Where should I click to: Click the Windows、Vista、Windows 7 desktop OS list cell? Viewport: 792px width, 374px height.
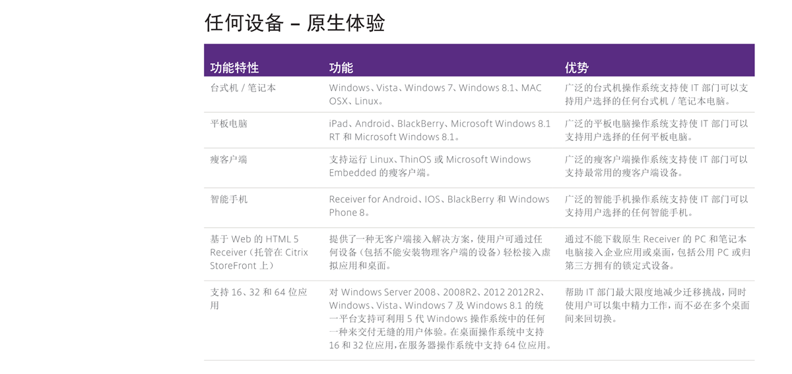click(435, 95)
